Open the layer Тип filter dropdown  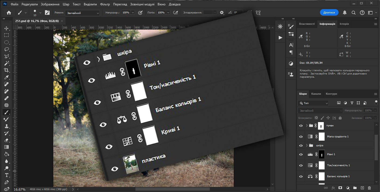(313, 103)
